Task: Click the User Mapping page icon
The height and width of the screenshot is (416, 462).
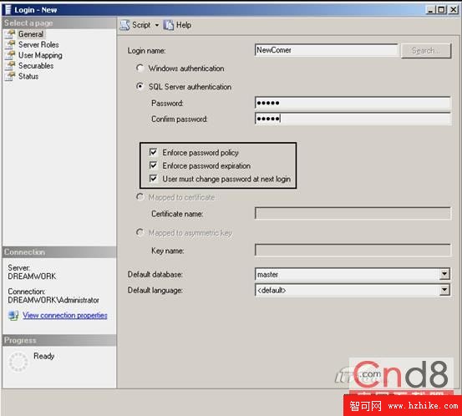Action: 10,55
